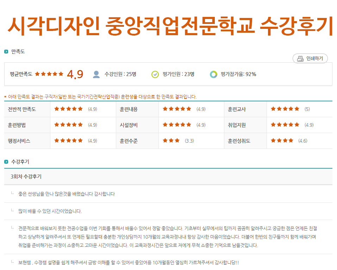
Task: Click the stars for 훈련방법
Action: pyautogui.click(x=69, y=125)
